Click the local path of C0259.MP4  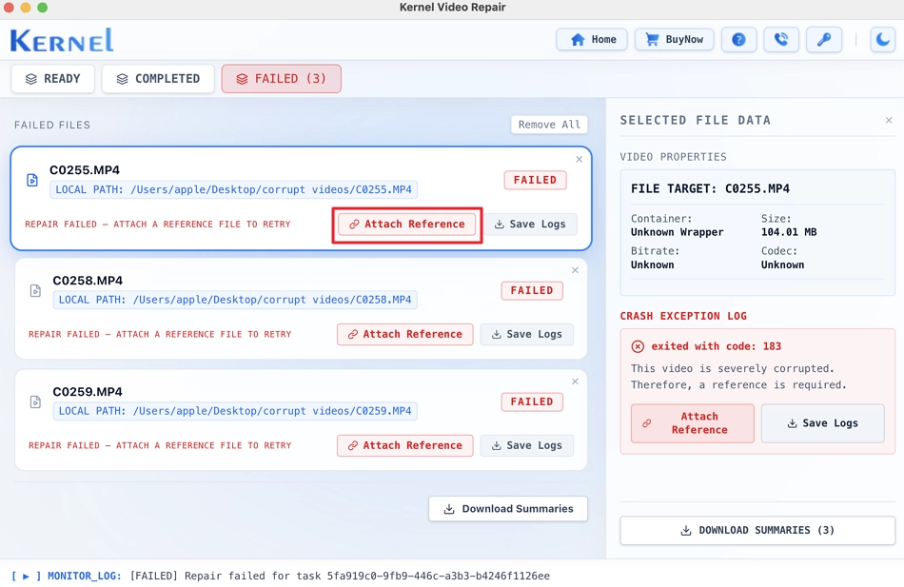pos(235,411)
